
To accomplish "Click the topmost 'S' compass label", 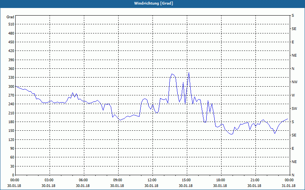I will 293,16.
